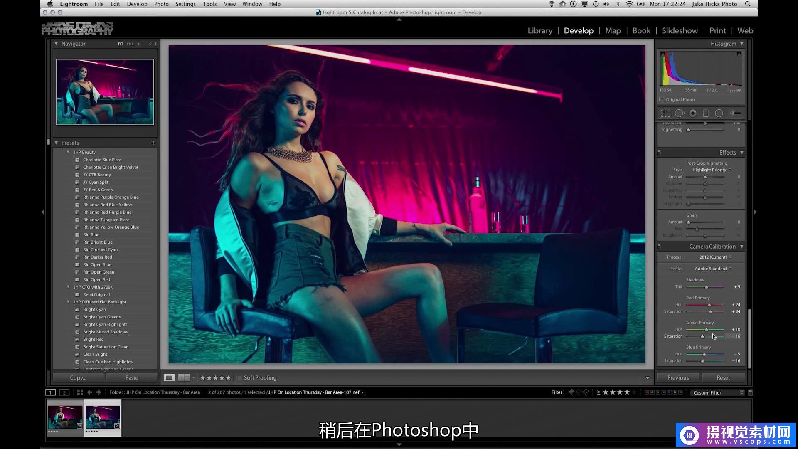This screenshot has height=449, width=798.
Task: Open the Photo menu
Action: 161,4
